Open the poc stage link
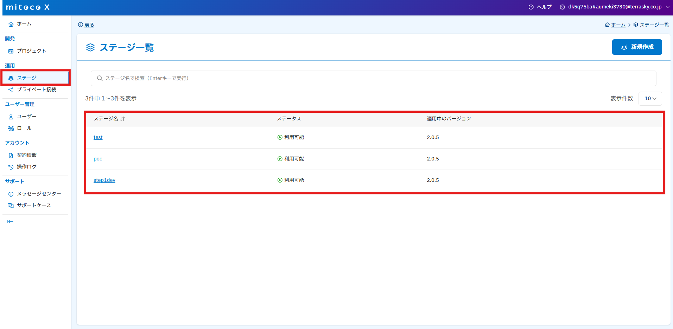The height and width of the screenshot is (329, 673). (98, 159)
